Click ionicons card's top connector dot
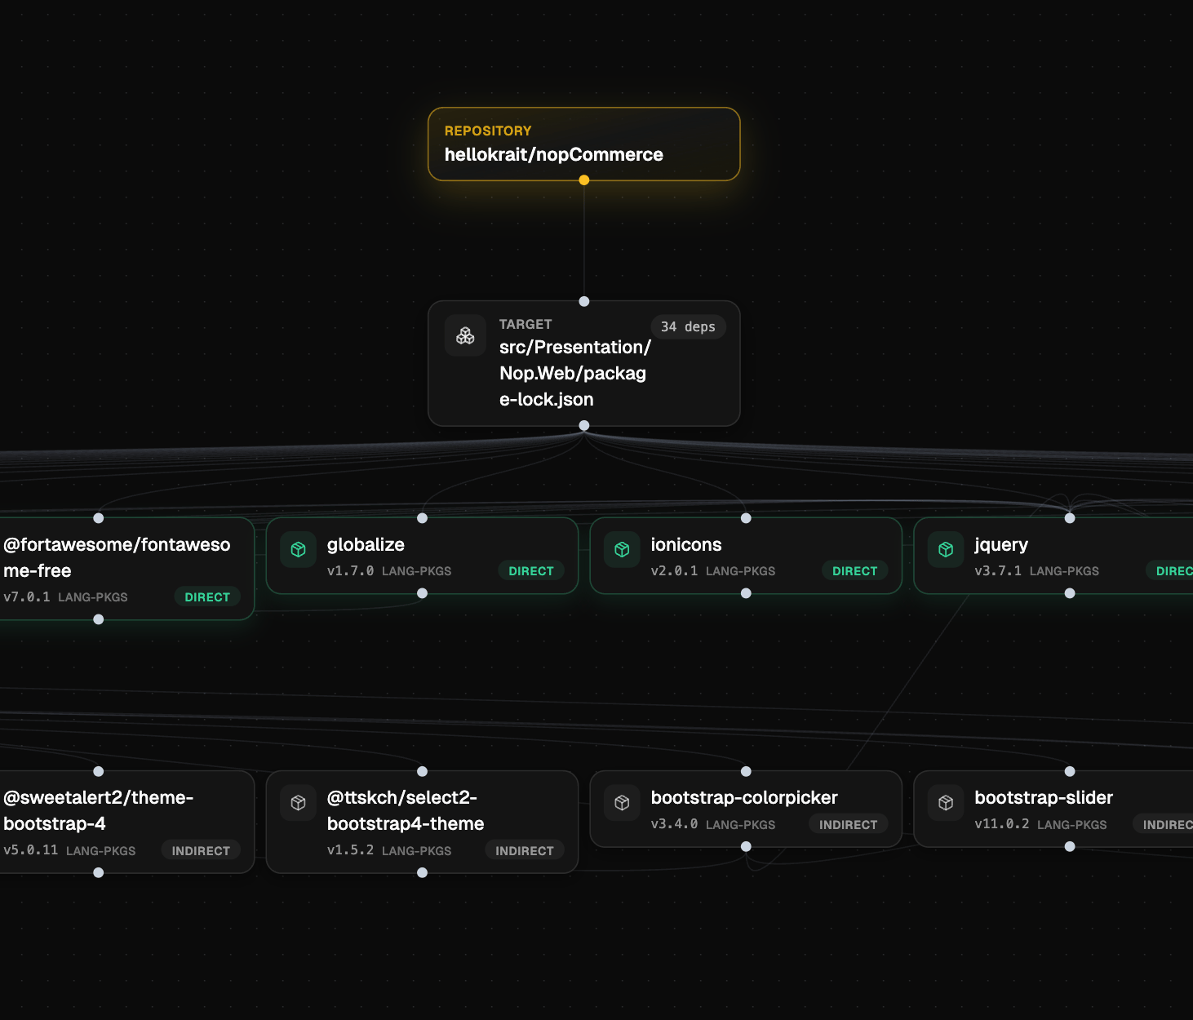Screen dimensions: 1193x1020 746,518
